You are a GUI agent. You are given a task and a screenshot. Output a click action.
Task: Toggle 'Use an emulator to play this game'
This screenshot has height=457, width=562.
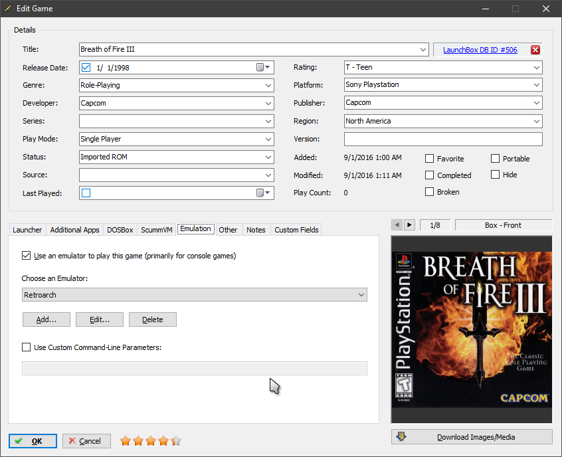(26, 256)
